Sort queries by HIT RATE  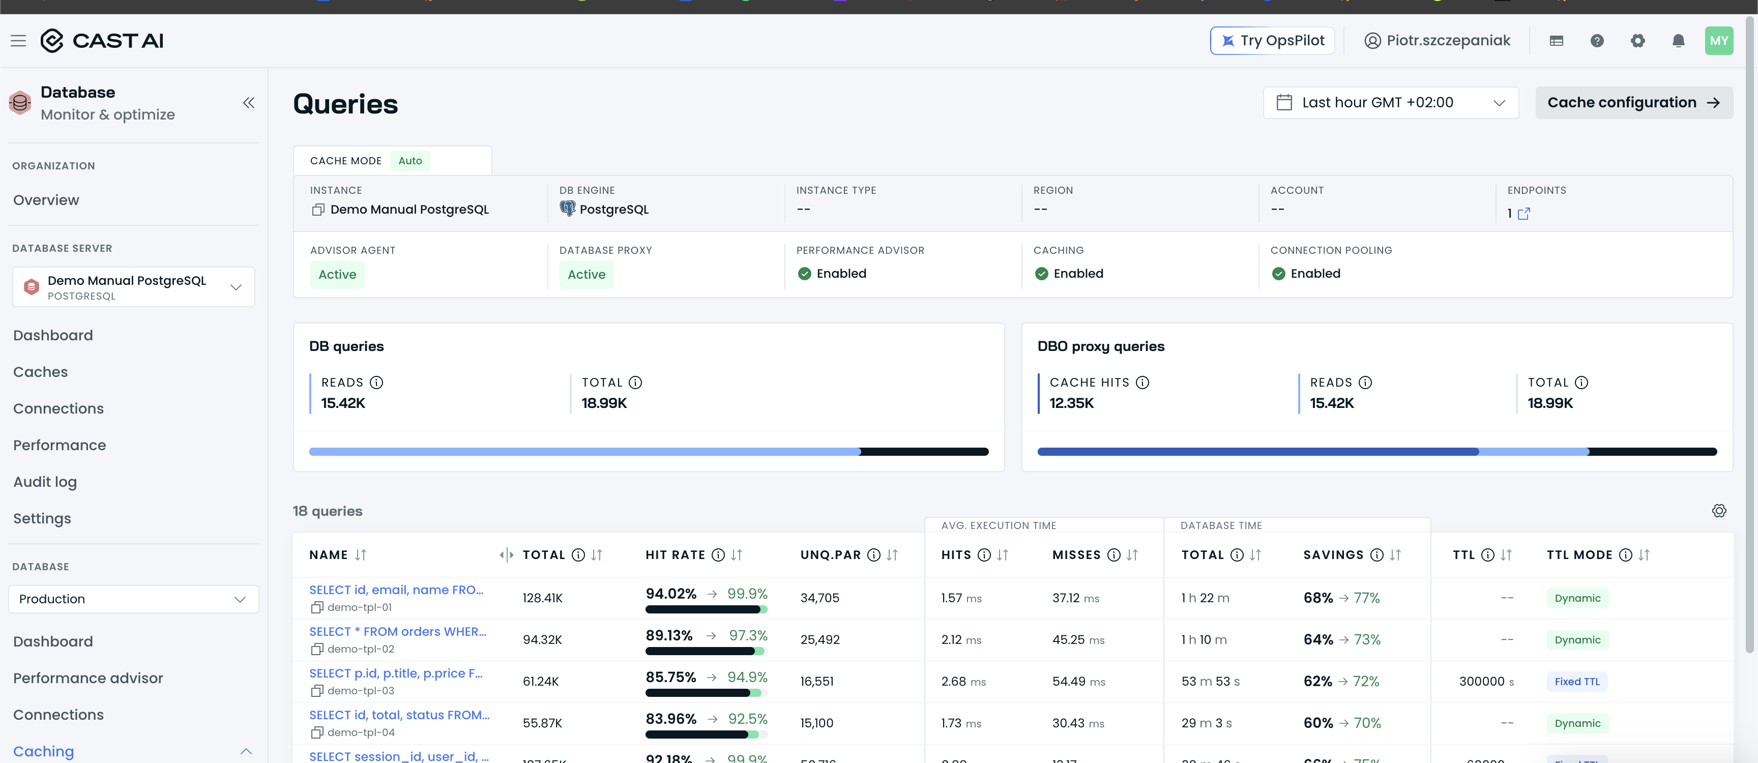click(x=737, y=555)
